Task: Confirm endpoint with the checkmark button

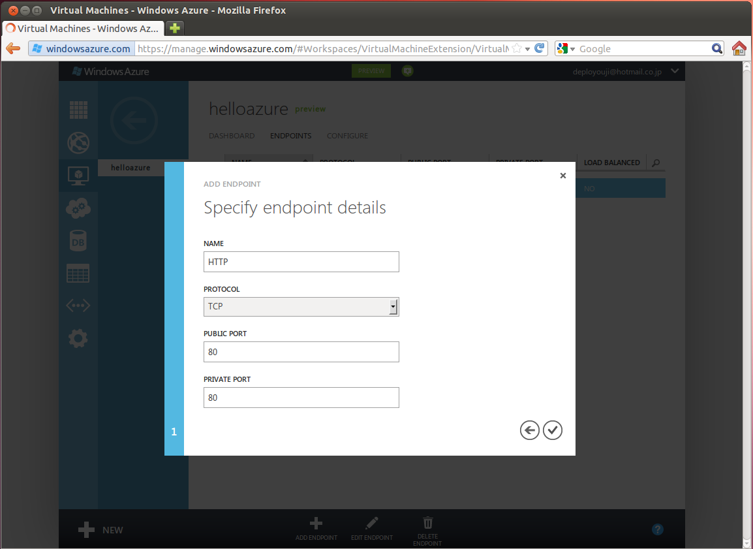Action: pos(552,430)
